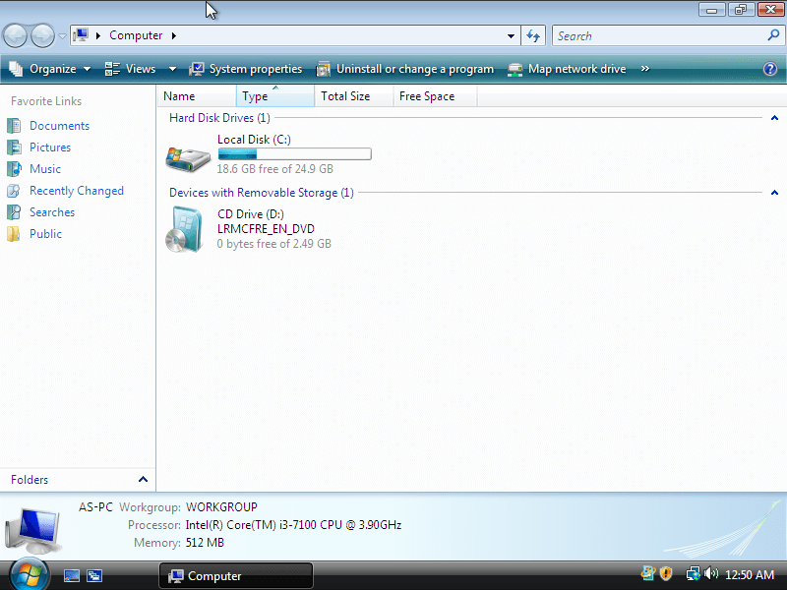Viewport: 787px width, 590px height.
Task: Open Documents favorite link
Action: [x=59, y=126]
